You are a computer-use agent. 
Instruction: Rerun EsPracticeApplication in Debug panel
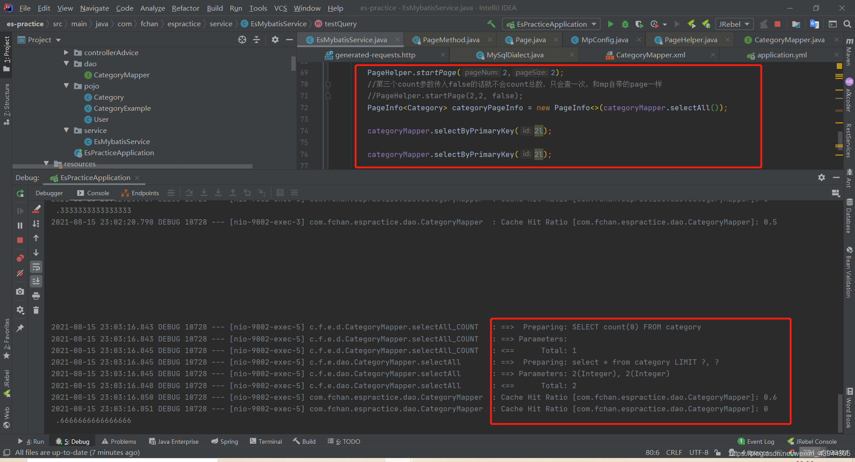(x=20, y=193)
